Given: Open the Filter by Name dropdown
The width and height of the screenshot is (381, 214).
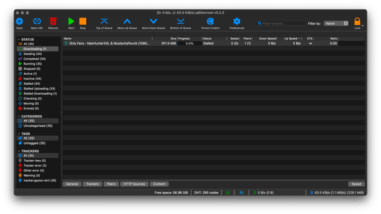Looking at the screenshot, I should pos(336,23).
